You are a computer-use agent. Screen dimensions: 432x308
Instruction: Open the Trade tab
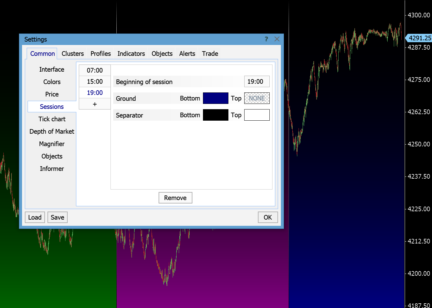210,54
